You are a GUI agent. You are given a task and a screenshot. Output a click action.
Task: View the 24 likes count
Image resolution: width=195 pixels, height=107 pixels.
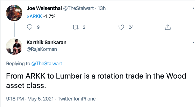coord(131,27)
